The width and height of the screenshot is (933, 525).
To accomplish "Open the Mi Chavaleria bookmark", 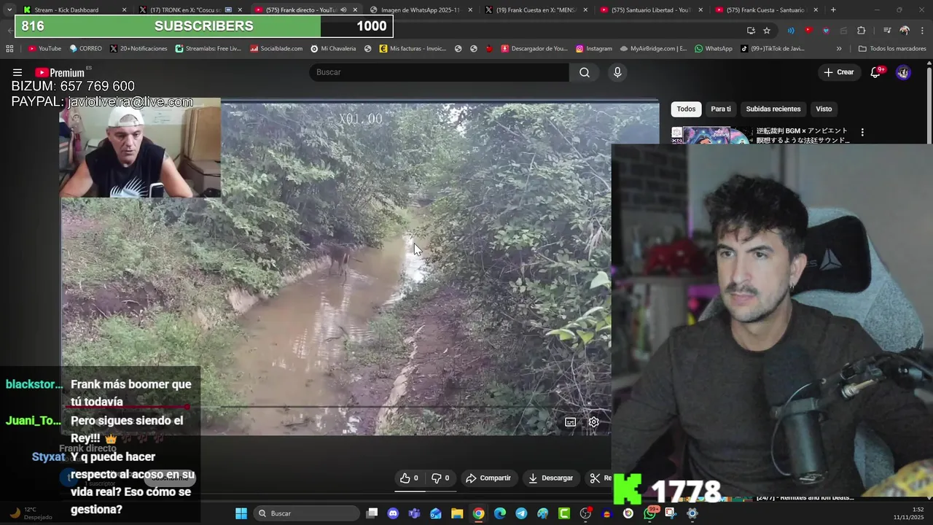I will 333,49.
